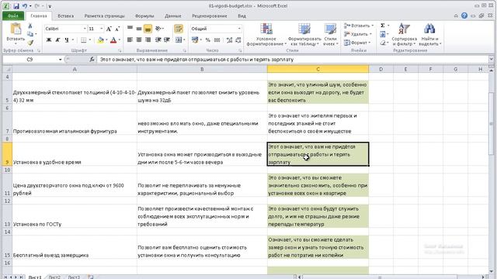Open the Формат cells dropdown
The height and width of the screenshot is (279, 497).
tap(357, 43)
